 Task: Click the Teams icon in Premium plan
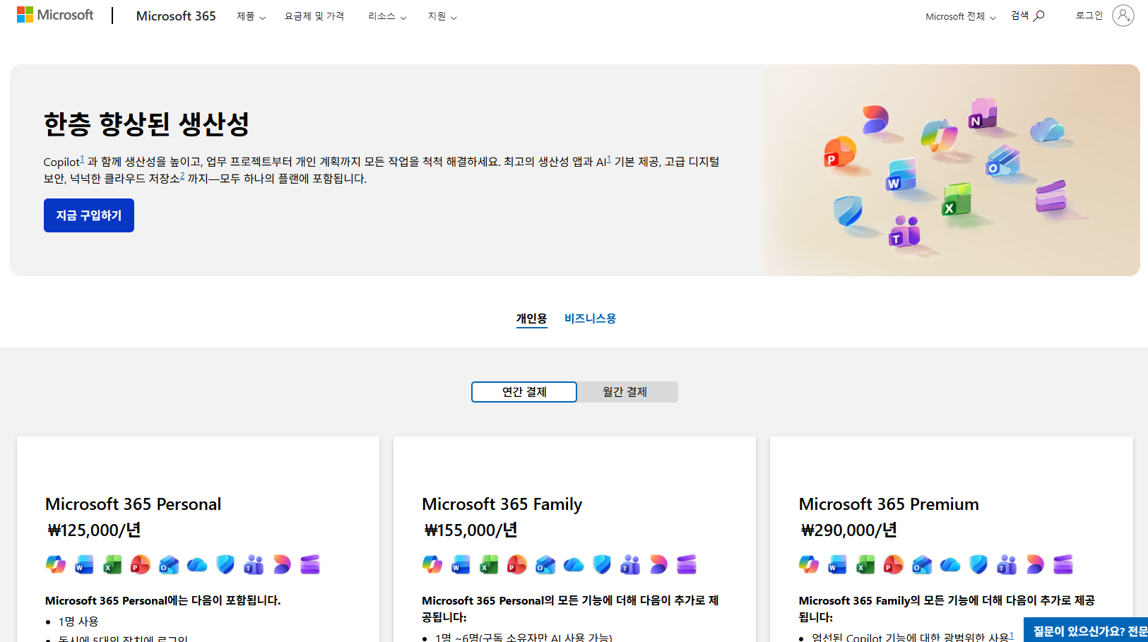pyautogui.click(x=1007, y=564)
